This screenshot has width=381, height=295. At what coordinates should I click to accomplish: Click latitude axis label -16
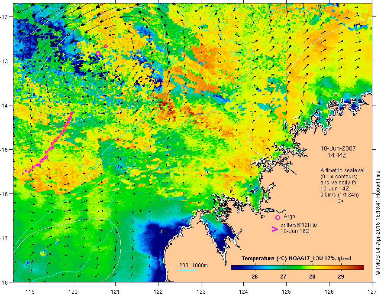(4, 194)
